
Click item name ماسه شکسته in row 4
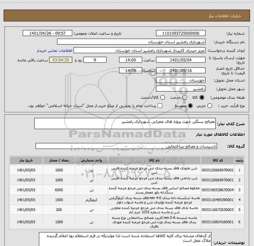click(154, 200)
